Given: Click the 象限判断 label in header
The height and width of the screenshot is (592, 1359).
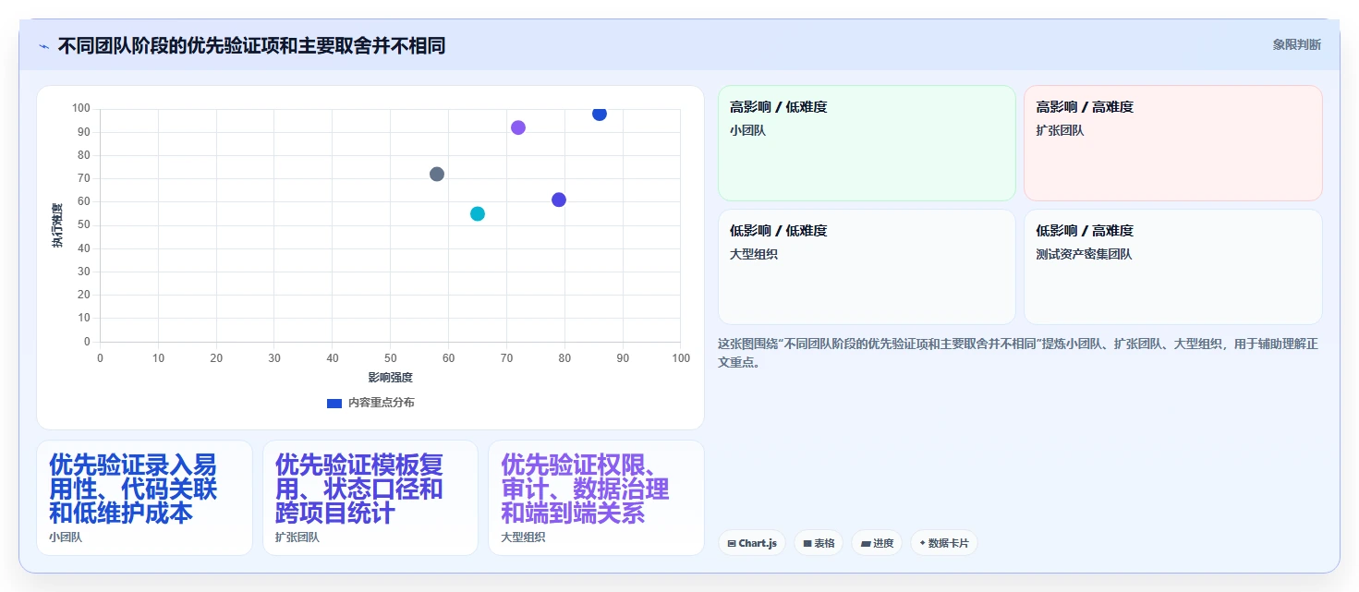Looking at the screenshot, I should tap(1296, 44).
